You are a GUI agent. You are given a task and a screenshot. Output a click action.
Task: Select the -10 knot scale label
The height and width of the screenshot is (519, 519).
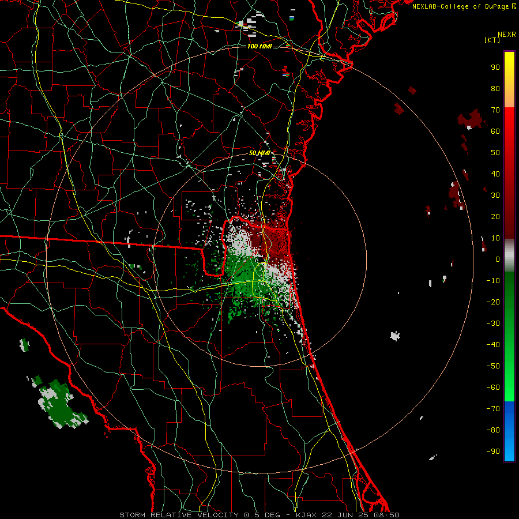tap(493, 281)
